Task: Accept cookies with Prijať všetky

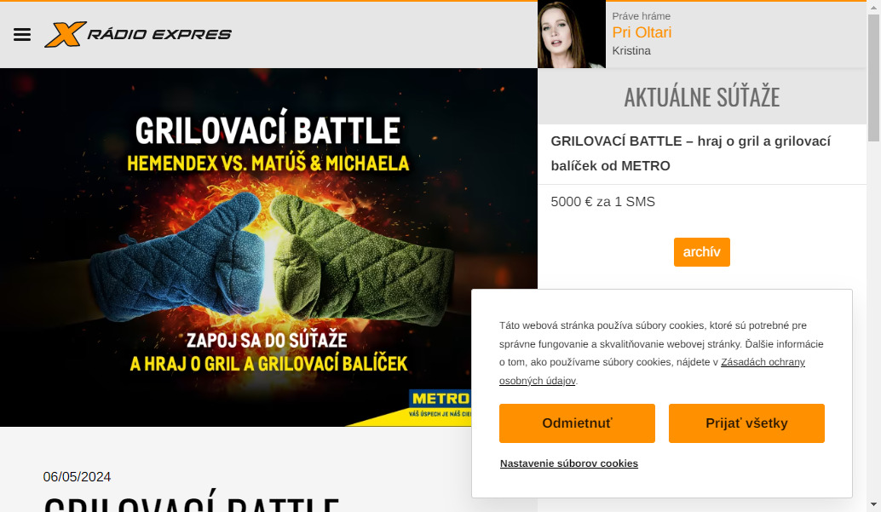Action: tap(746, 423)
